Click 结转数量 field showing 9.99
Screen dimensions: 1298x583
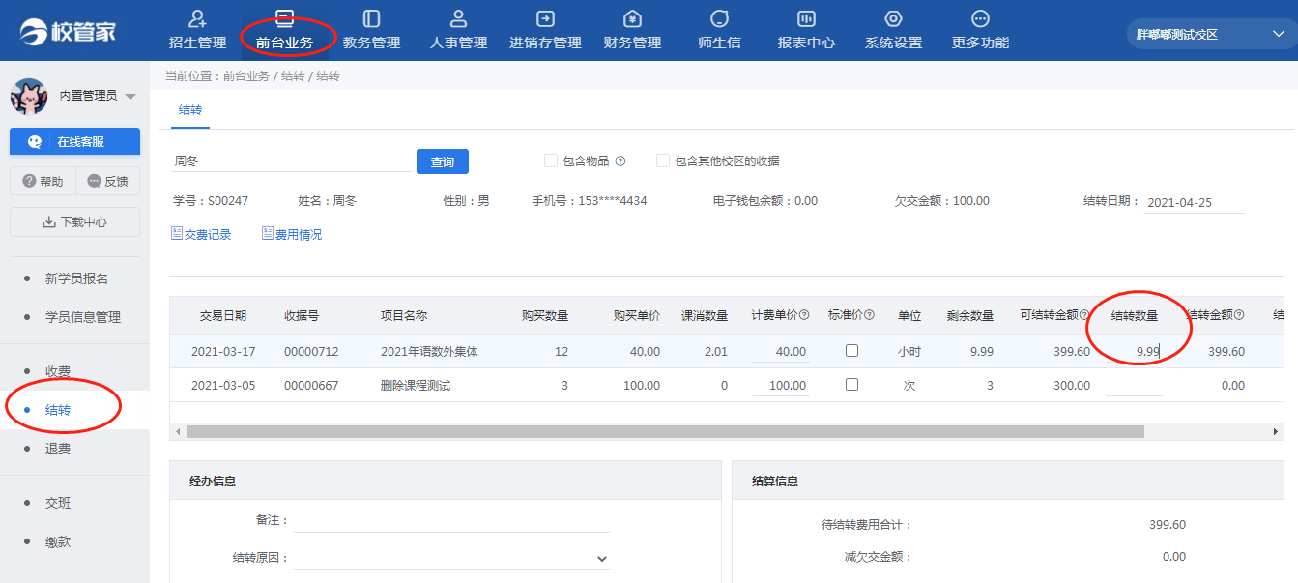1134,351
